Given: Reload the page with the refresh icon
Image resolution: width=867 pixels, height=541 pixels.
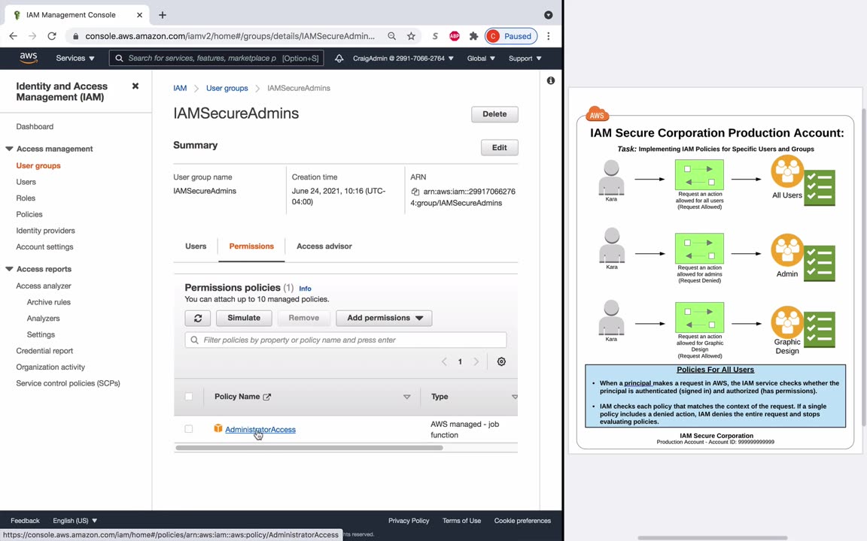Looking at the screenshot, I should pos(52,36).
